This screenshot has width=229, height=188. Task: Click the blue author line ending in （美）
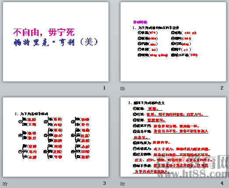coord(56,42)
